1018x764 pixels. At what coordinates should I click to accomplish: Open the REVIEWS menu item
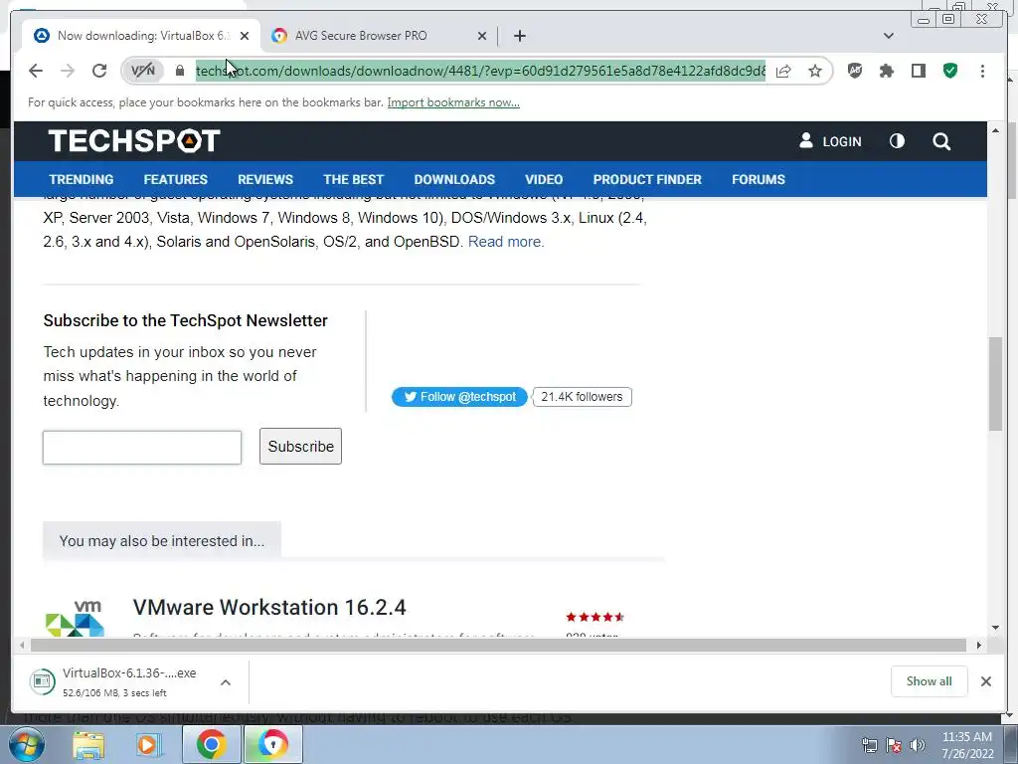click(265, 179)
